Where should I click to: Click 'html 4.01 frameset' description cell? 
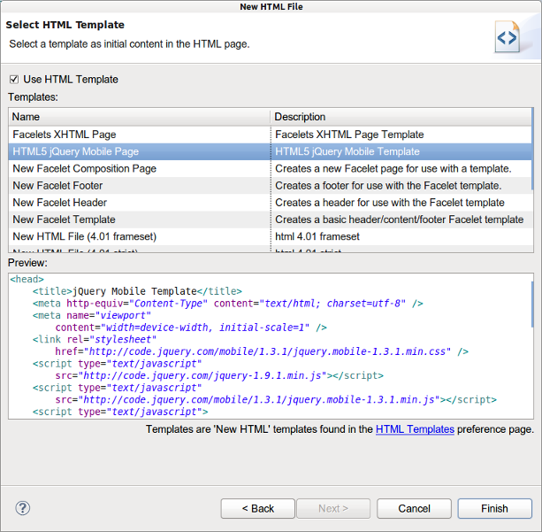(x=317, y=236)
